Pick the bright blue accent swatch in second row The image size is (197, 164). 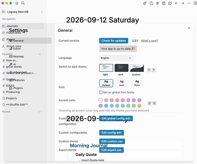(111, 106)
